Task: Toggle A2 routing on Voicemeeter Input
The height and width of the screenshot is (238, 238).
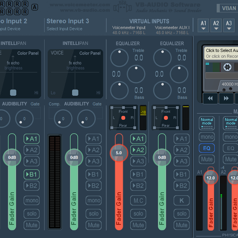Action: pyautogui.click(x=138, y=150)
